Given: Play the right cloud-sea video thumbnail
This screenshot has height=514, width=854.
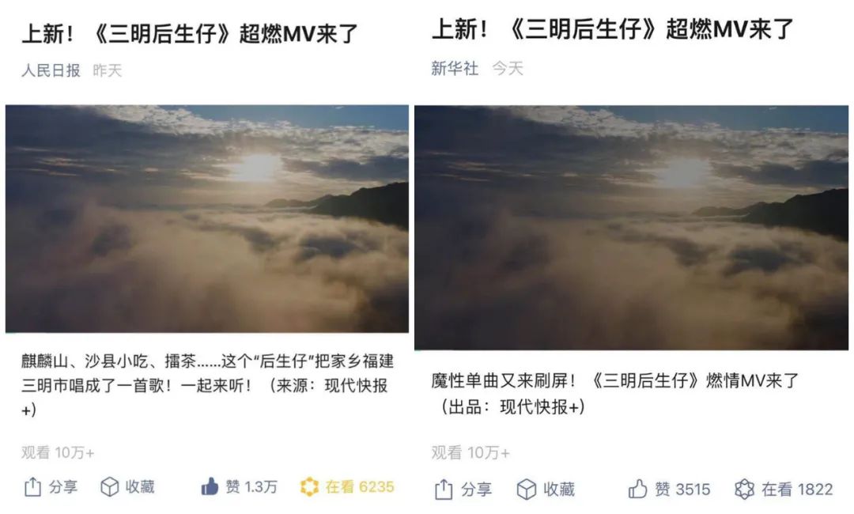Looking at the screenshot, I should click(631, 228).
